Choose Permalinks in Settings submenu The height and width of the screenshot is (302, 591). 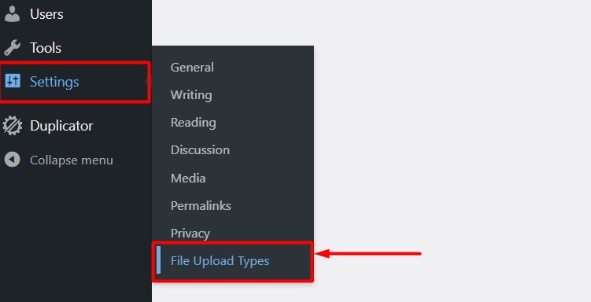coord(201,205)
